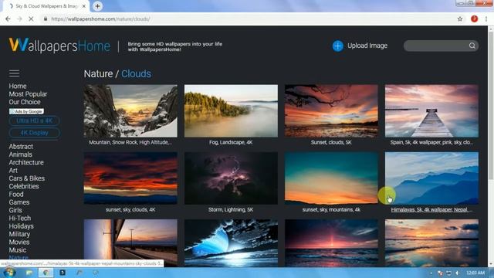Bookmark this page with the star icon
Viewport: 494px width, 278px height.
click(x=460, y=19)
